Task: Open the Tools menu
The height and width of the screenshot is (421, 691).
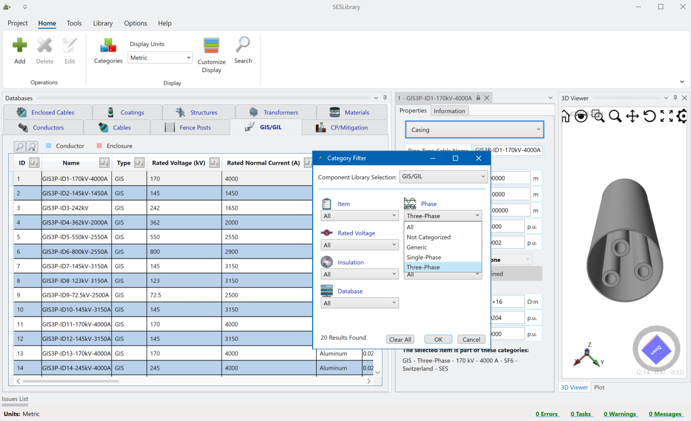Action: pos(74,23)
